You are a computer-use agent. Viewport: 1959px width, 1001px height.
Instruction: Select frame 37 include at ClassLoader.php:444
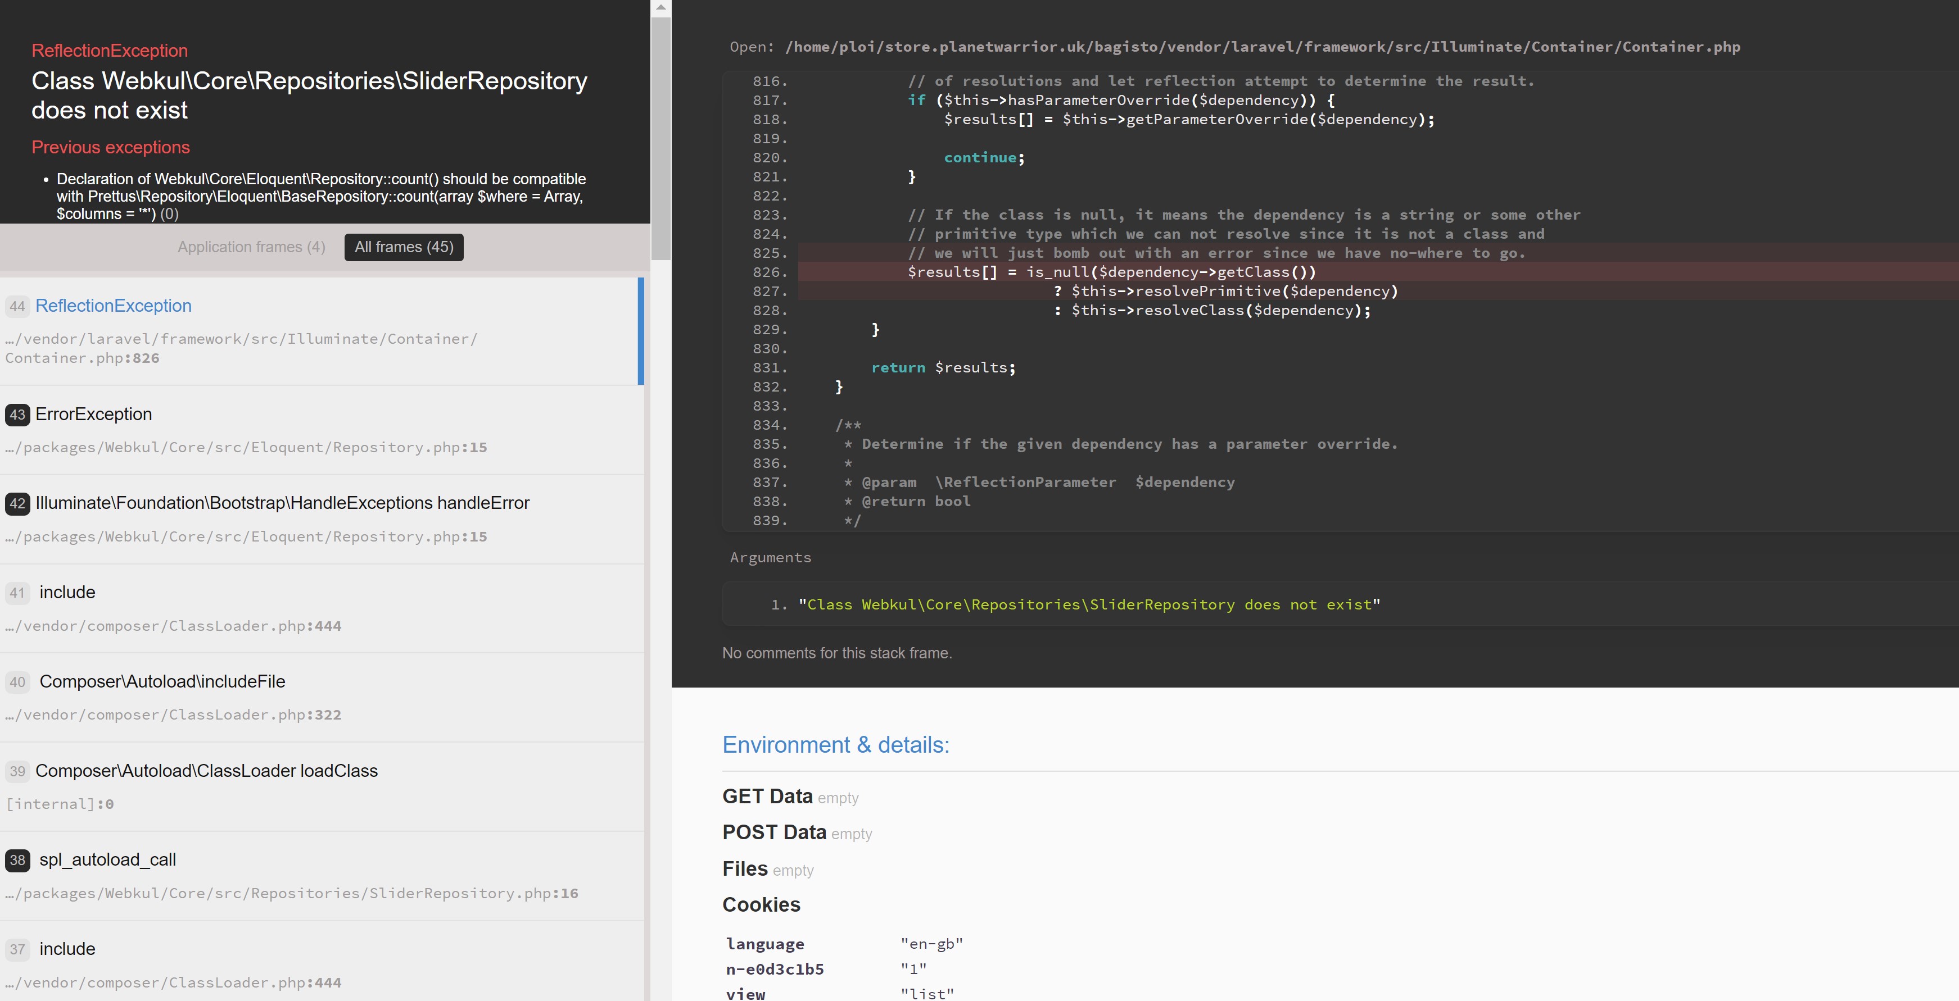[322, 962]
